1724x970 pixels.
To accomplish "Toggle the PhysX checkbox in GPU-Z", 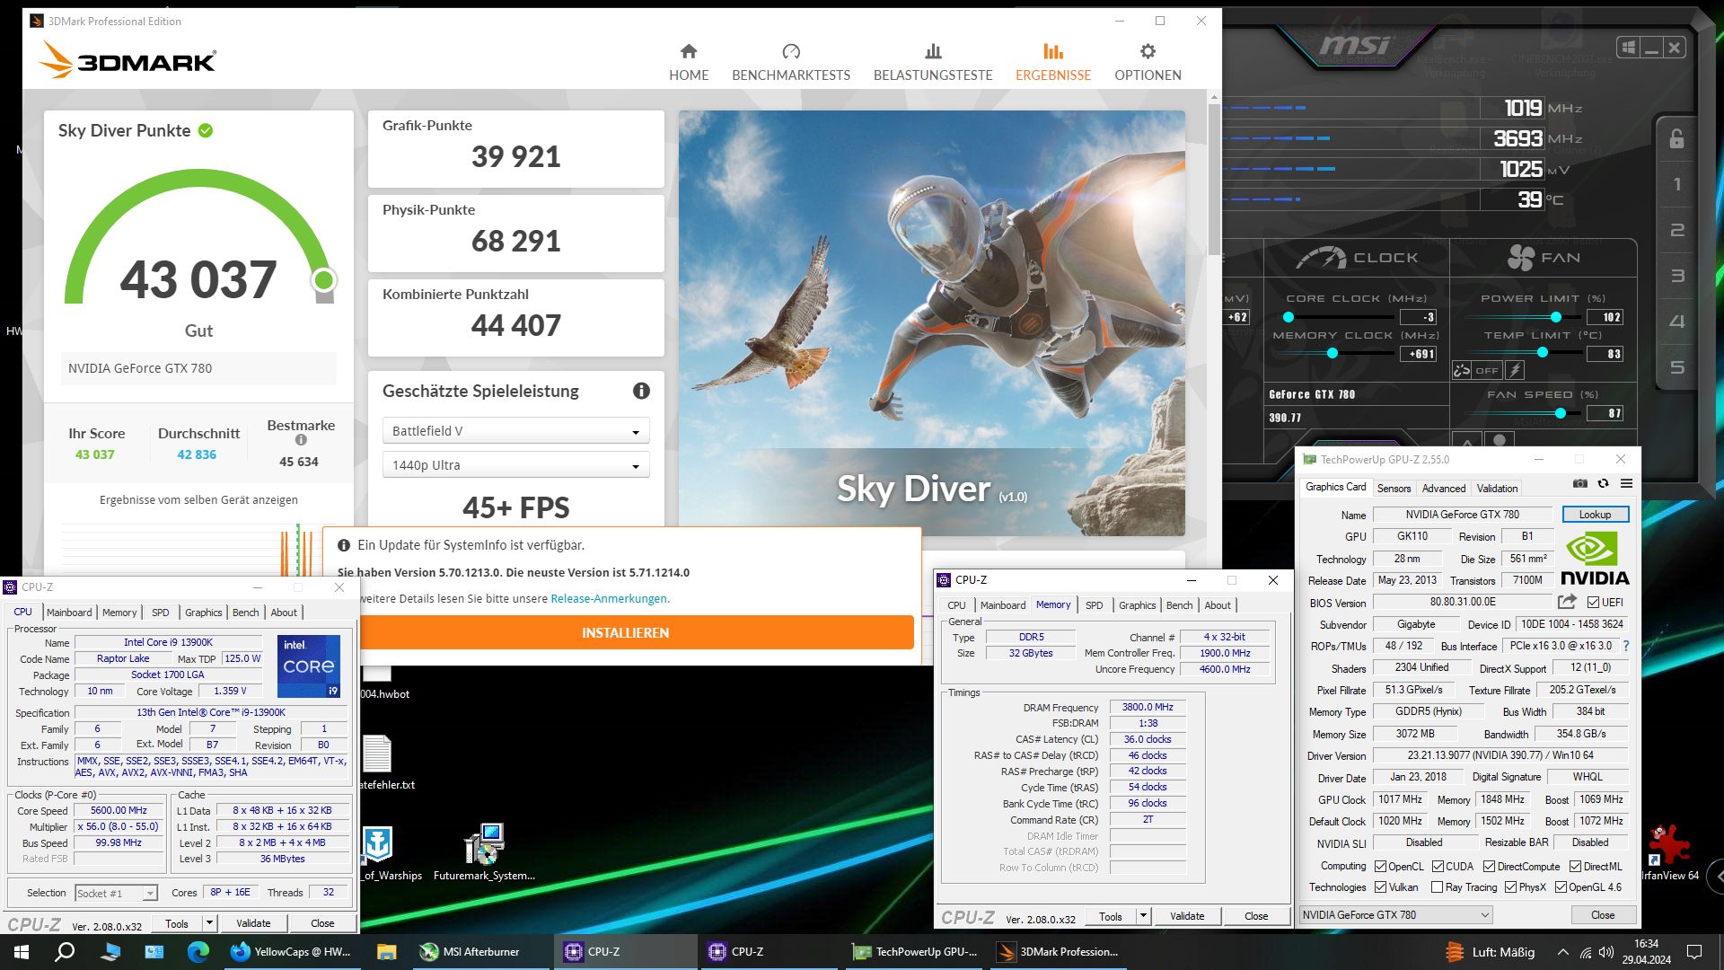I will [x=1510, y=887].
